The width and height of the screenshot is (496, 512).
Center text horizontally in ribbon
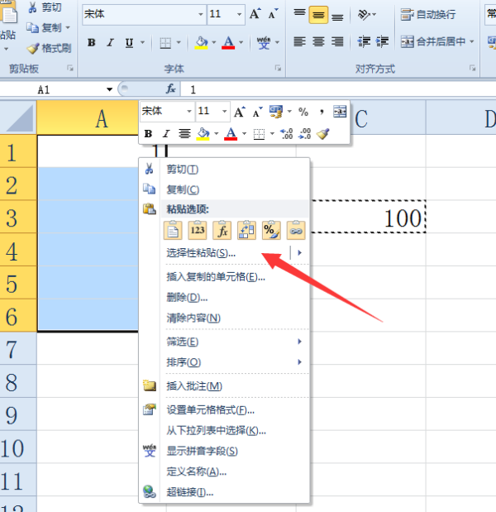318,42
